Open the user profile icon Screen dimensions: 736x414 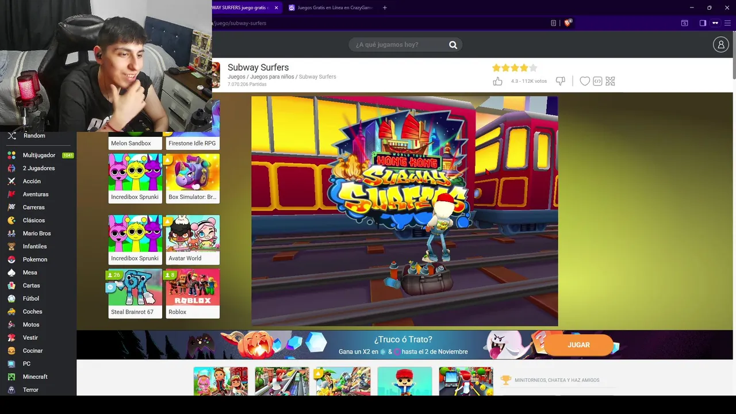(x=720, y=44)
